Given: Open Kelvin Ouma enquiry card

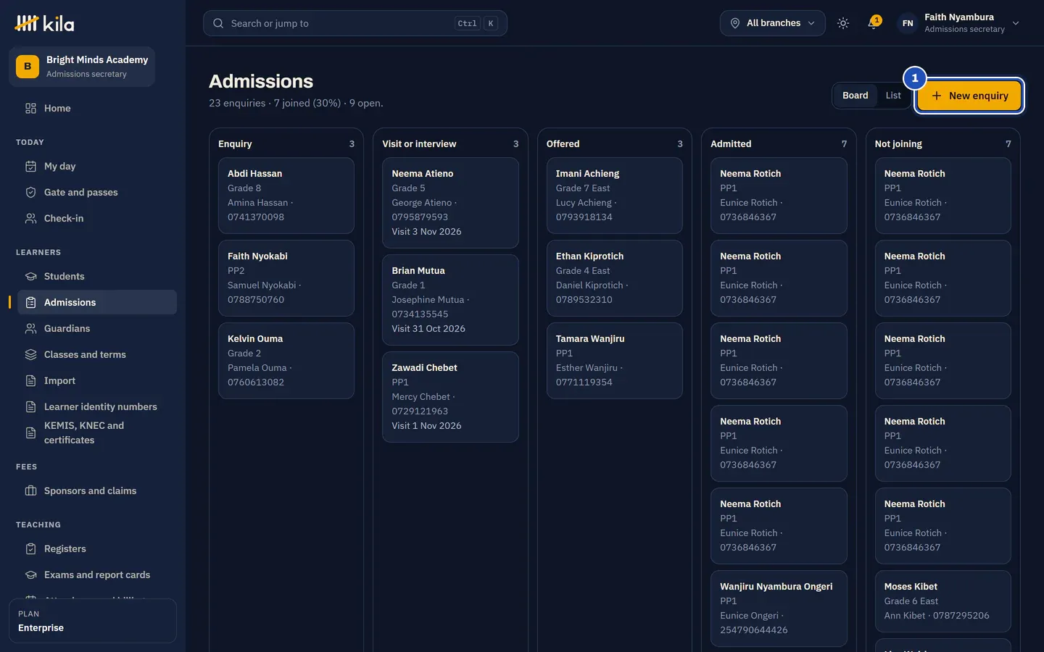Looking at the screenshot, I should pos(286,361).
